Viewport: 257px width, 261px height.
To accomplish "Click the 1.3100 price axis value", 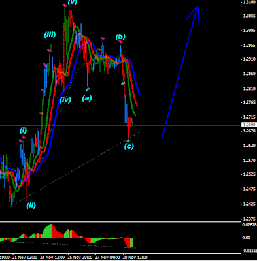I will click(249, 2).
